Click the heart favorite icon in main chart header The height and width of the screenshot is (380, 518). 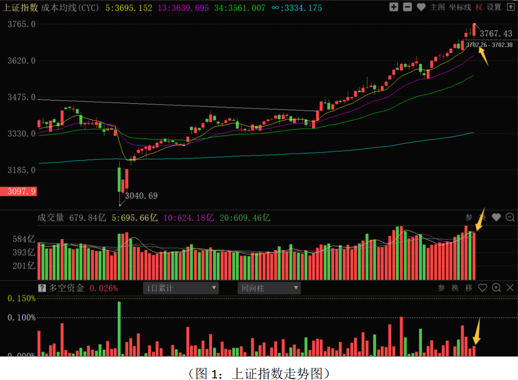(x=421, y=7)
